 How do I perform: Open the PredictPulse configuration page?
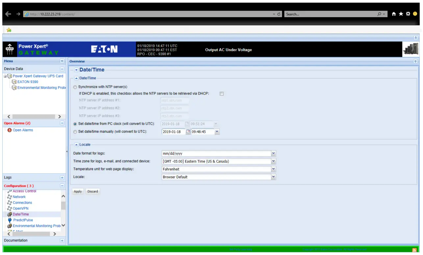coord(23,220)
